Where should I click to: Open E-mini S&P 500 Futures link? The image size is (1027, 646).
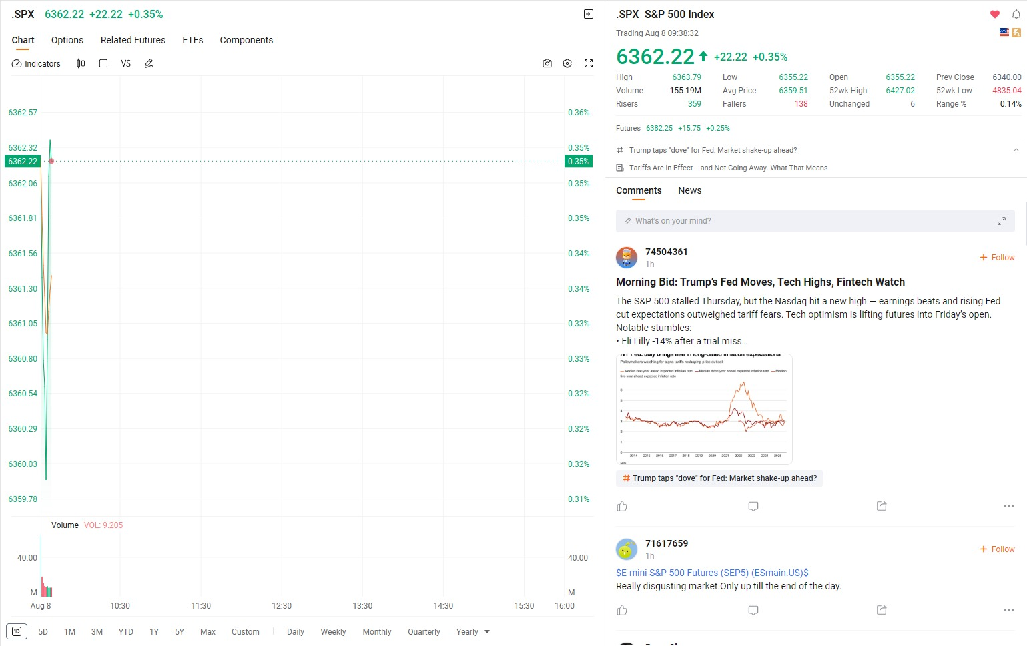[x=712, y=573]
